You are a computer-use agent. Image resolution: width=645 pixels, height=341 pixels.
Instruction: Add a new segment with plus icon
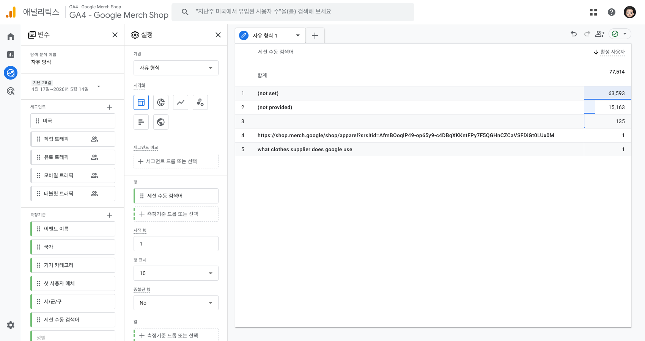pos(110,107)
